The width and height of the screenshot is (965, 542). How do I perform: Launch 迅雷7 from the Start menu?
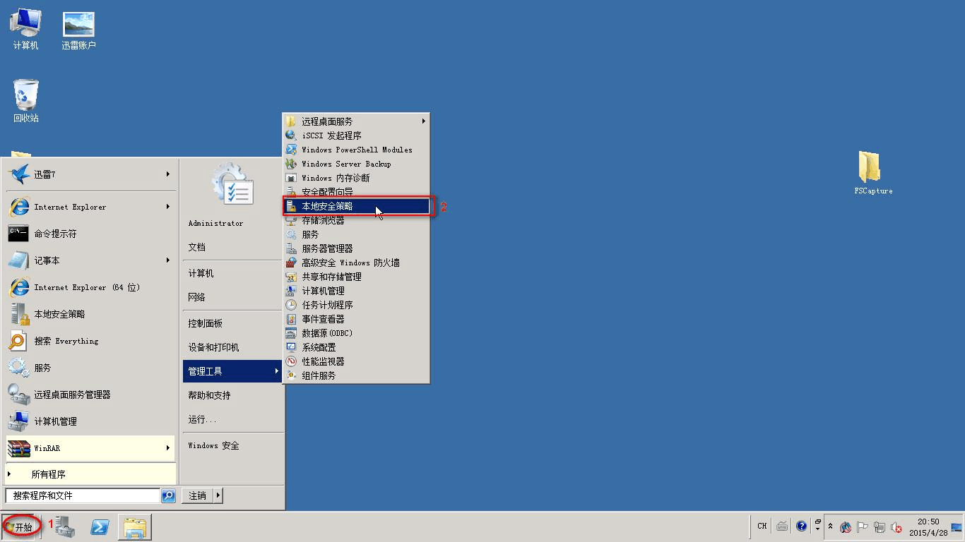point(90,174)
